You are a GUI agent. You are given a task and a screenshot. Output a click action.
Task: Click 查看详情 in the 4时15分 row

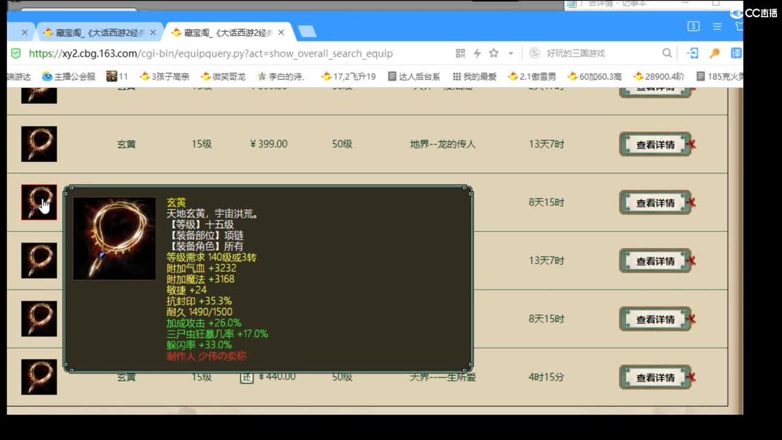click(x=656, y=378)
